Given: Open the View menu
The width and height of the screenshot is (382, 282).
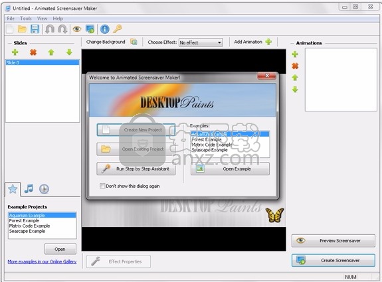Looking at the screenshot, I should (42, 19).
